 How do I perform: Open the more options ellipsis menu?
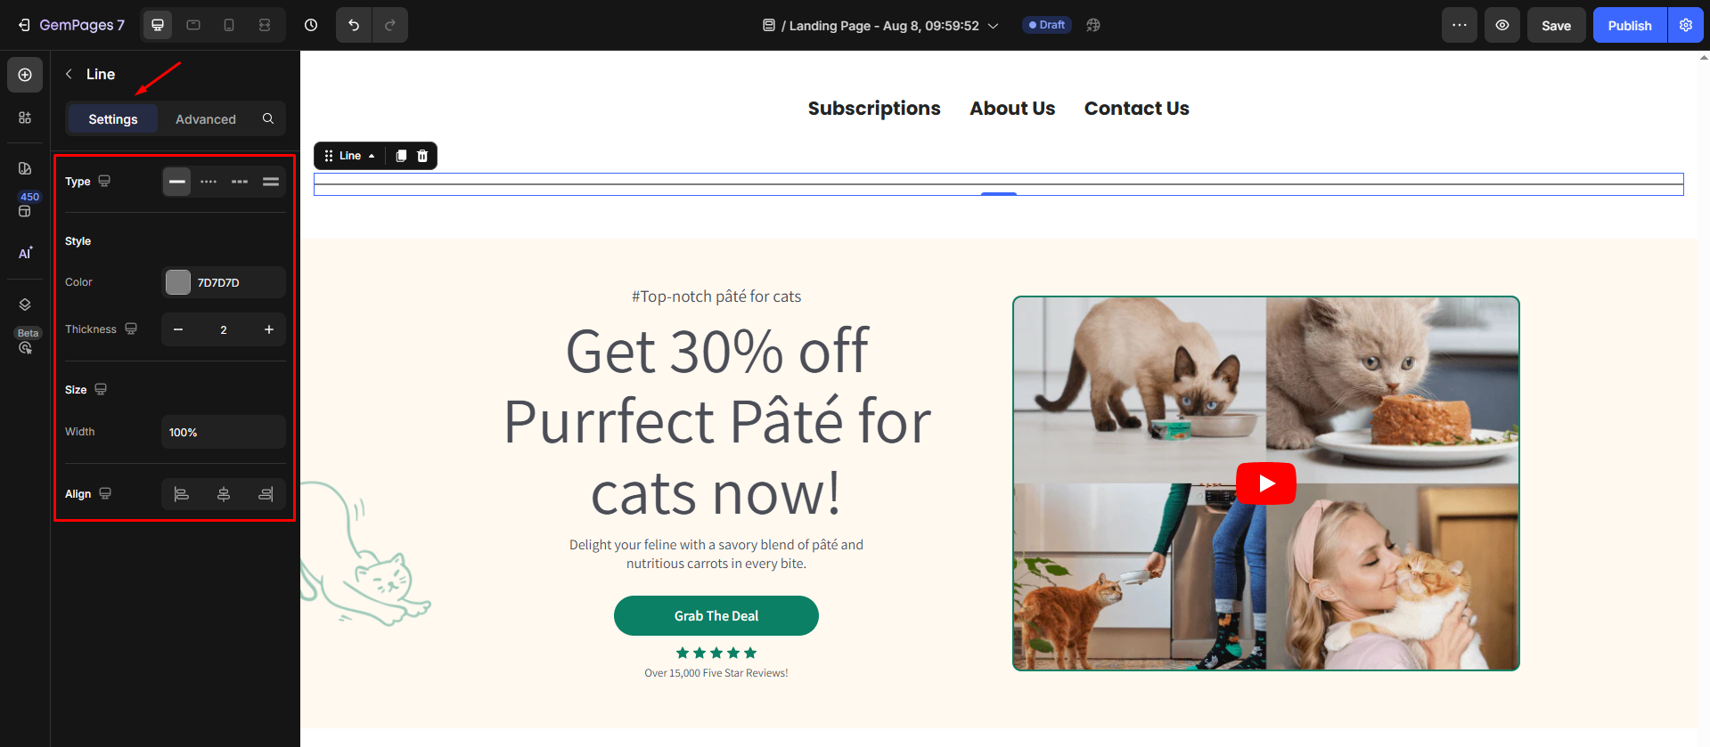point(1460,25)
